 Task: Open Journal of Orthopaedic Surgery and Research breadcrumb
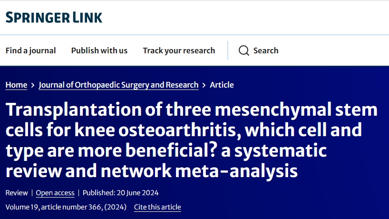[118, 85]
